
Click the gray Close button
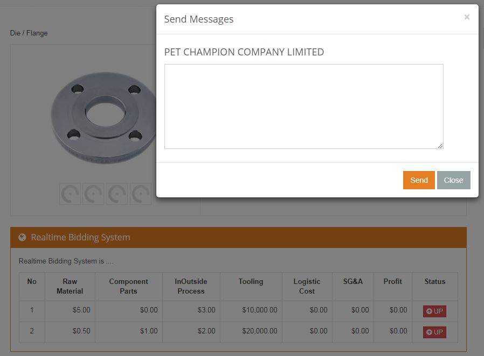[x=453, y=180]
